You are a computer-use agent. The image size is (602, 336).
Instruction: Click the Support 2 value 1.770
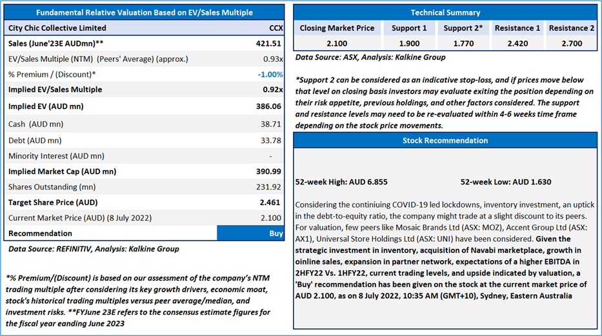[463, 43]
